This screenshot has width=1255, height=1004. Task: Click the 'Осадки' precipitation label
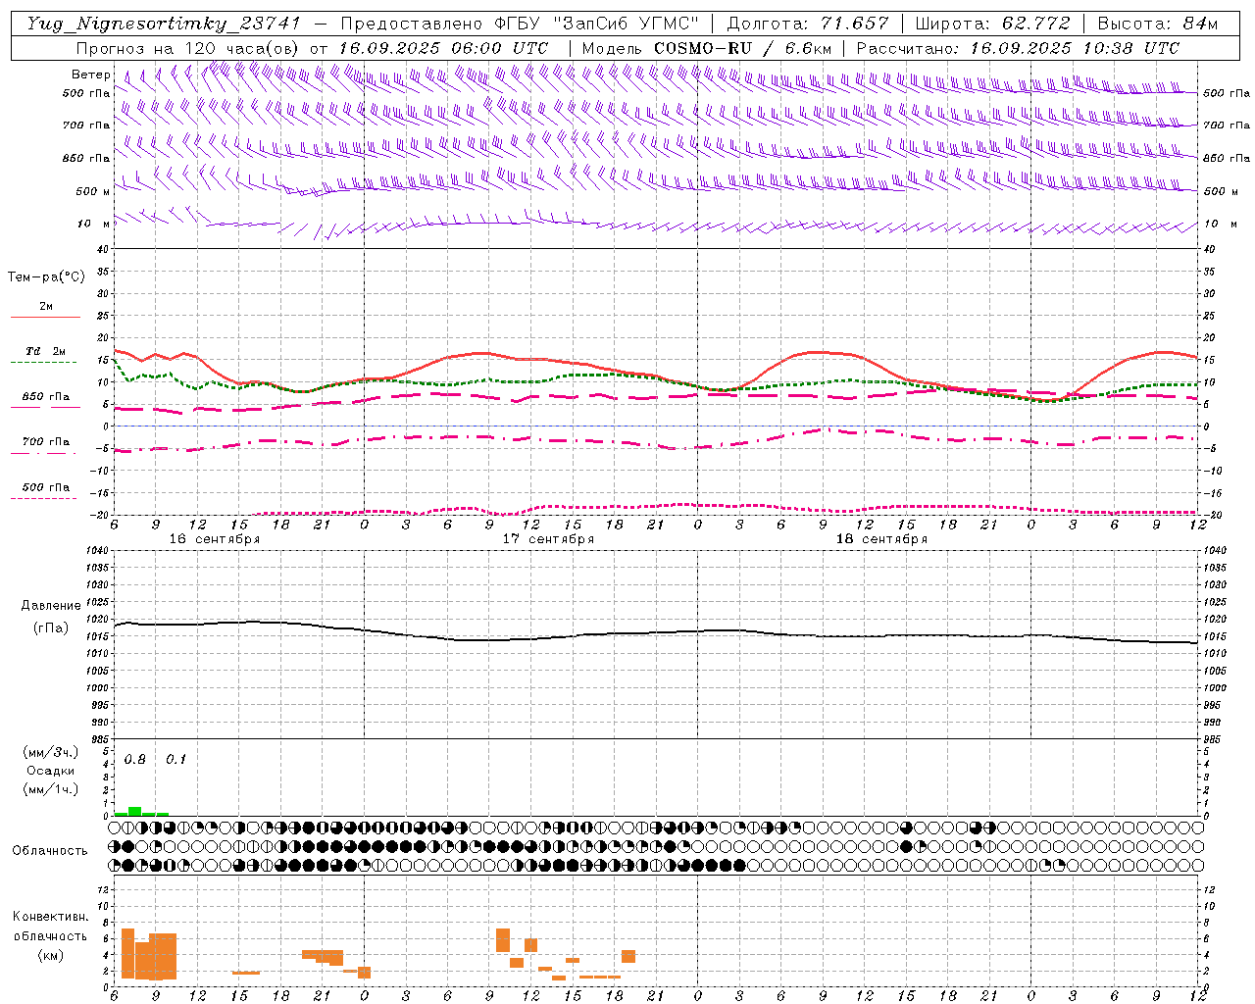(51, 771)
